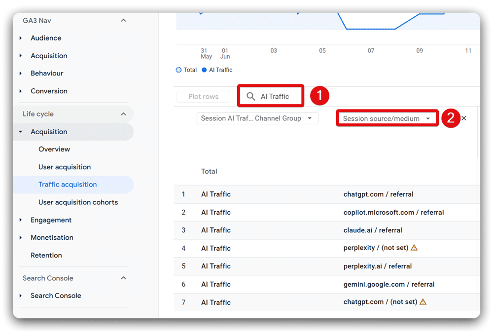Click the AI Traffic search field
This screenshot has height=331, width=493.
click(x=279, y=97)
